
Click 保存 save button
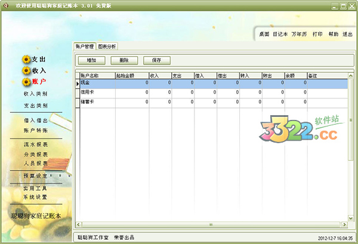(x=156, y=60)
